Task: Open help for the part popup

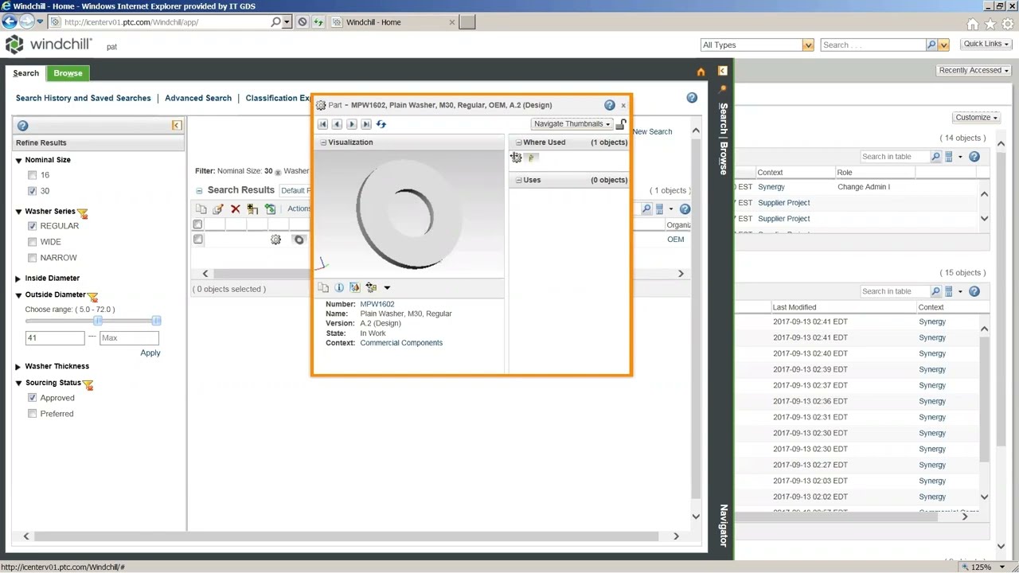Action: point(609,105)
